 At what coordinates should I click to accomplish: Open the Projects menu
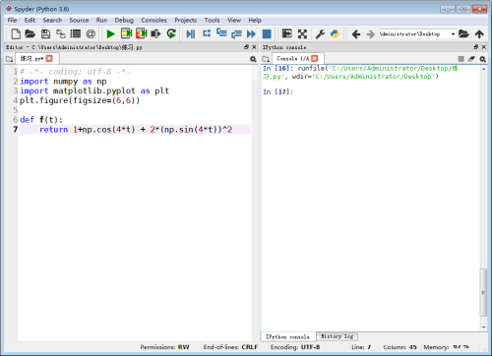point(185,21)
